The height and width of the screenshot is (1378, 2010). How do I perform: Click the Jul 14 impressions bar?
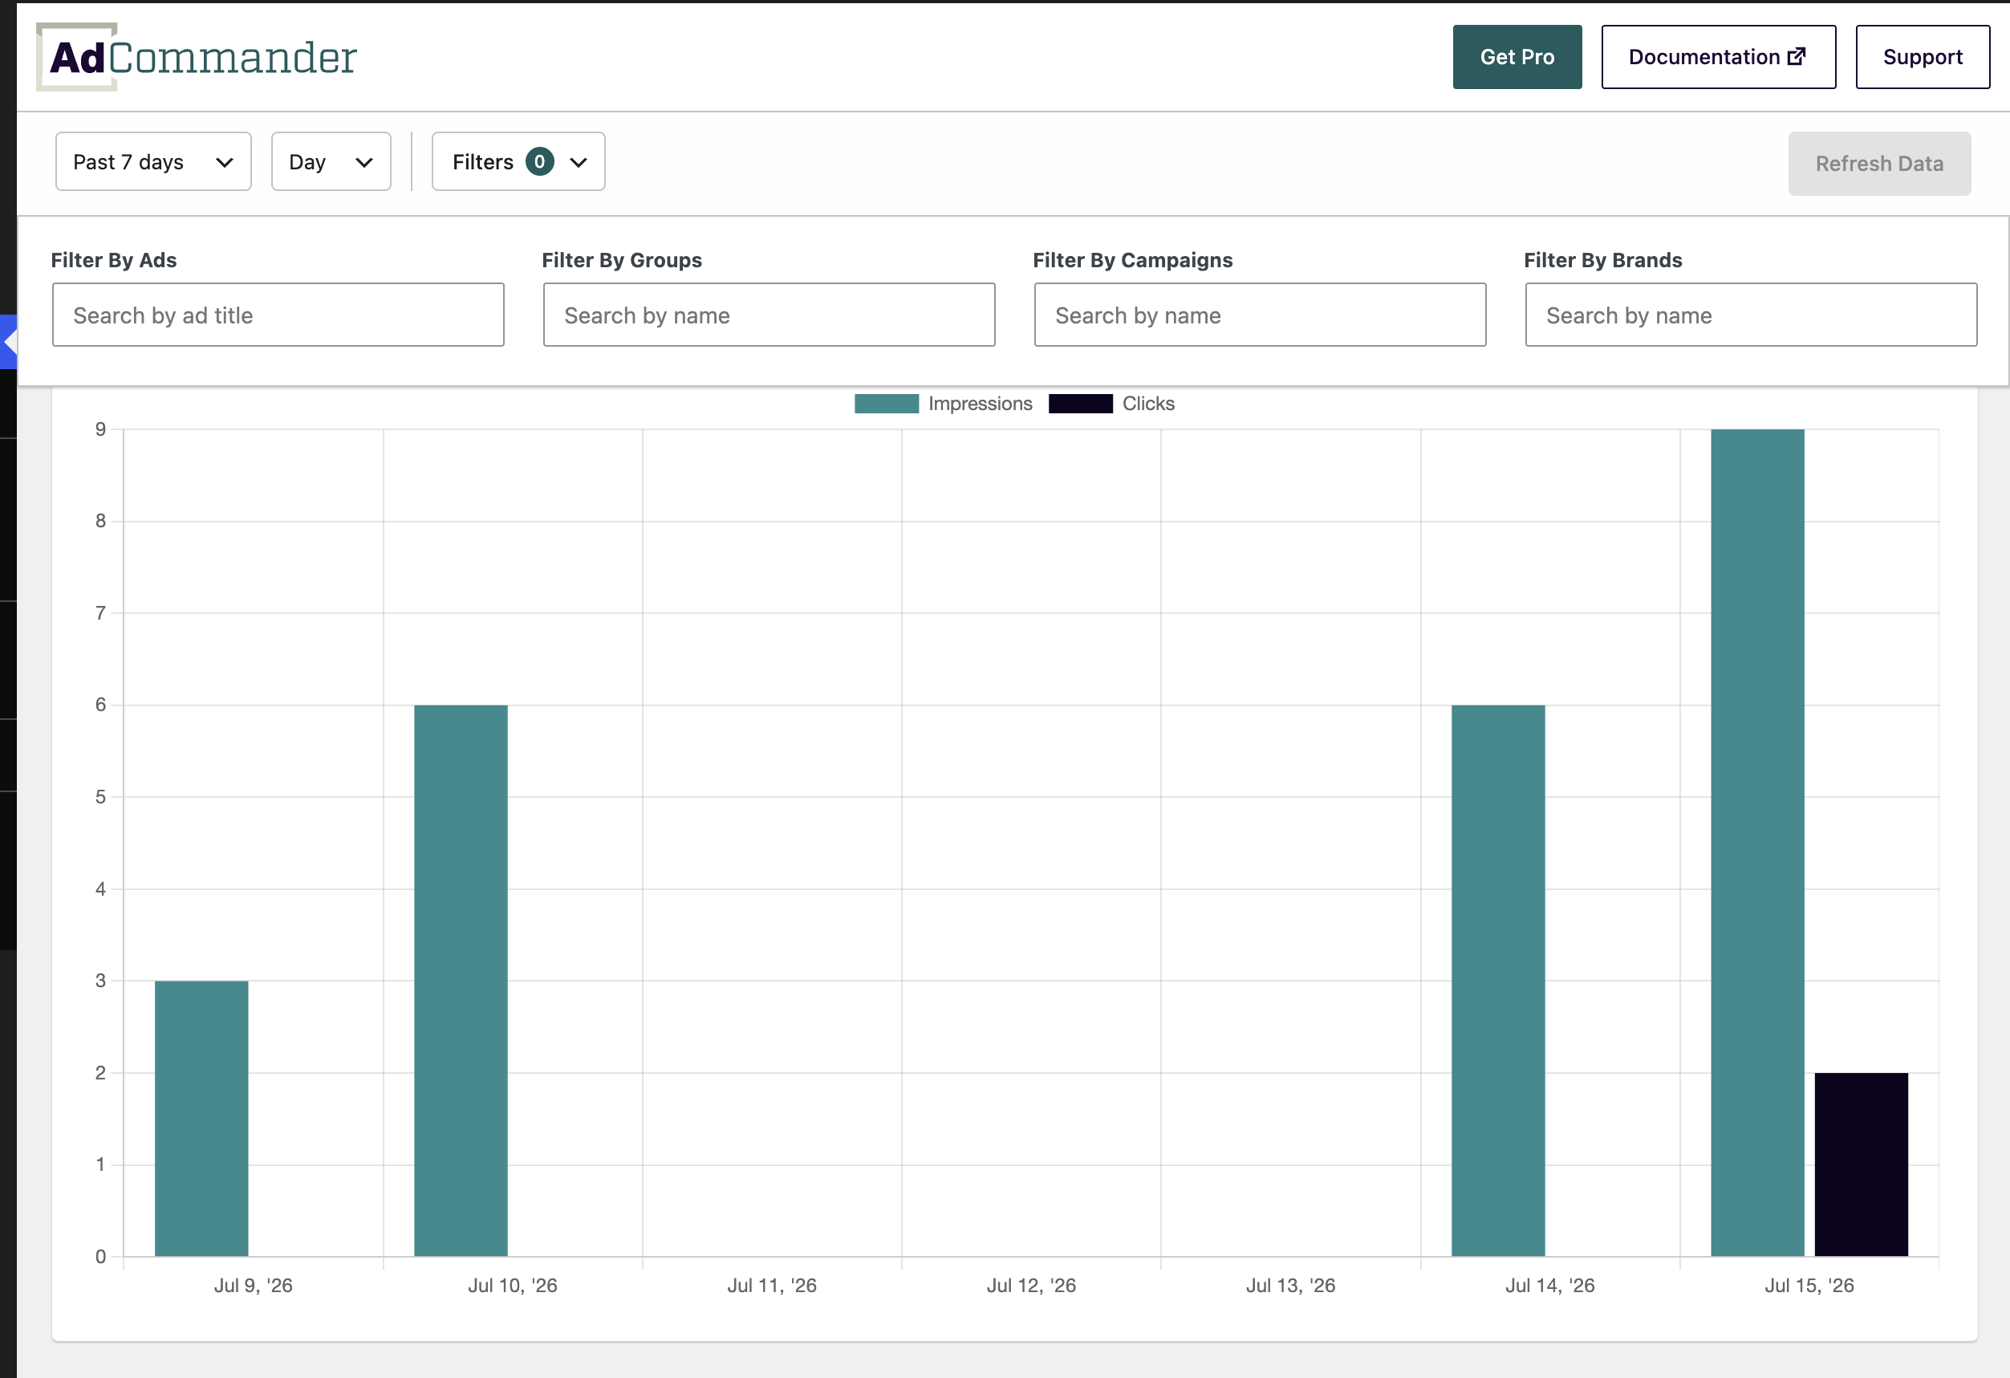[1498, 981]
